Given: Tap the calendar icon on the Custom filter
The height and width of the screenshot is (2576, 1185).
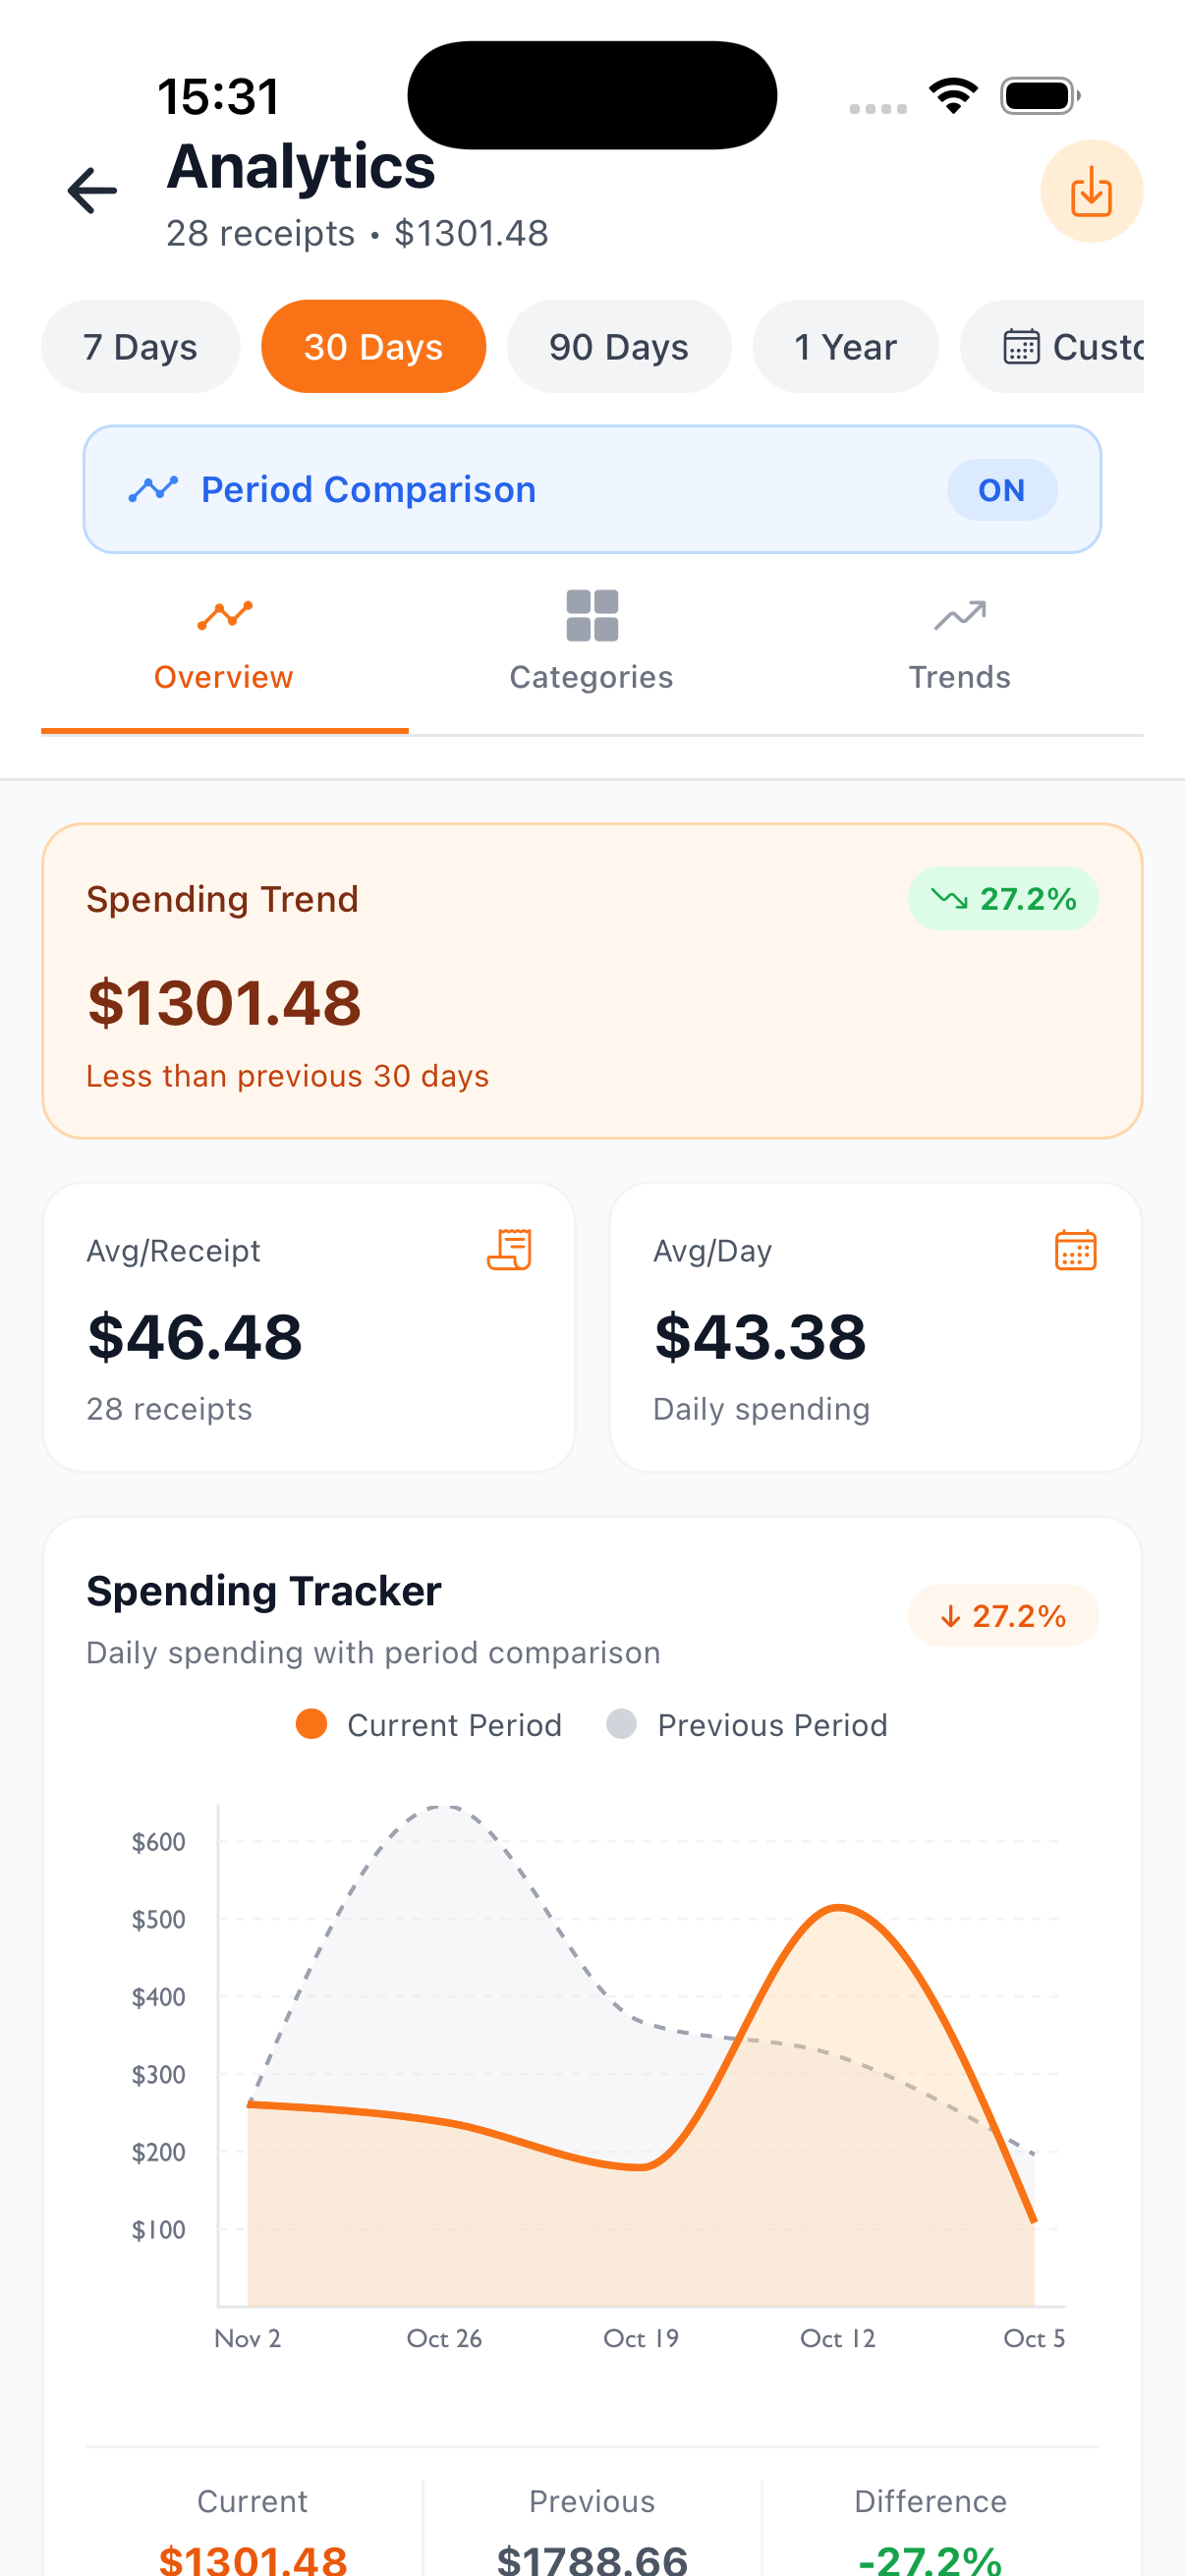Looking at the screenshot, I should [x=1022, y=346].
